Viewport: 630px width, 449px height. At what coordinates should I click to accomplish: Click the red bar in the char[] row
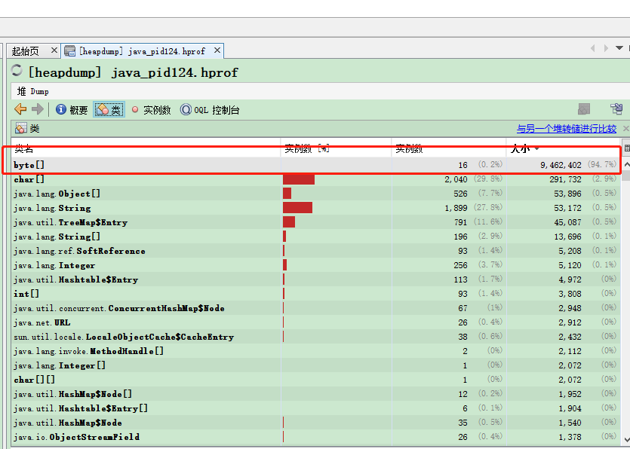pyautogui.click(x=299, y=179)
